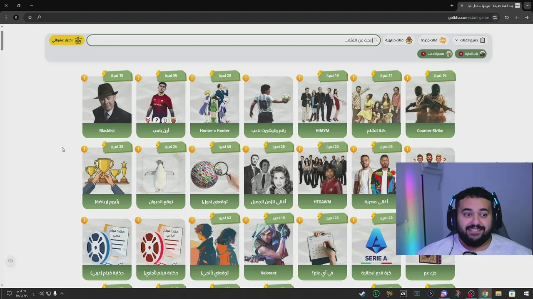Image resolution: width=533 pixels, height=299 pixels.
Task: Click the info icon on the في أي عام؟ card
Action: pyautogui.click(x=300, y=220)
